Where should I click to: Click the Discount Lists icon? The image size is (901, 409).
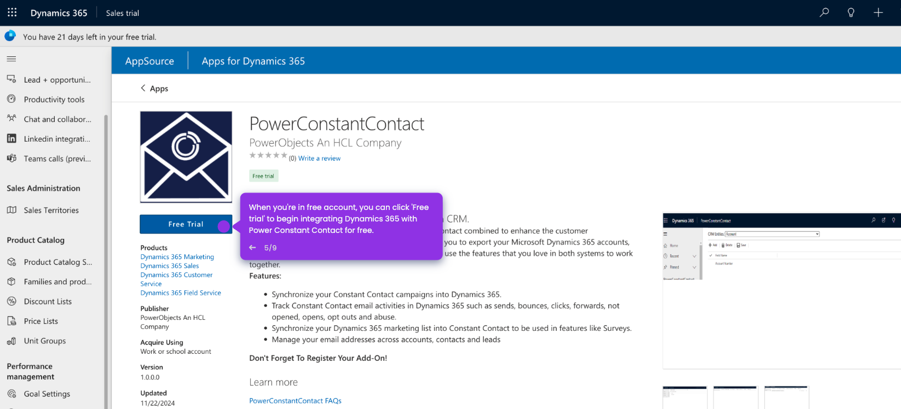pyautogui.click(x=11, y=301)
